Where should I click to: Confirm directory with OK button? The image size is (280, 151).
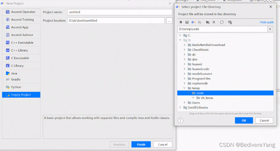[x=244, y=121]
